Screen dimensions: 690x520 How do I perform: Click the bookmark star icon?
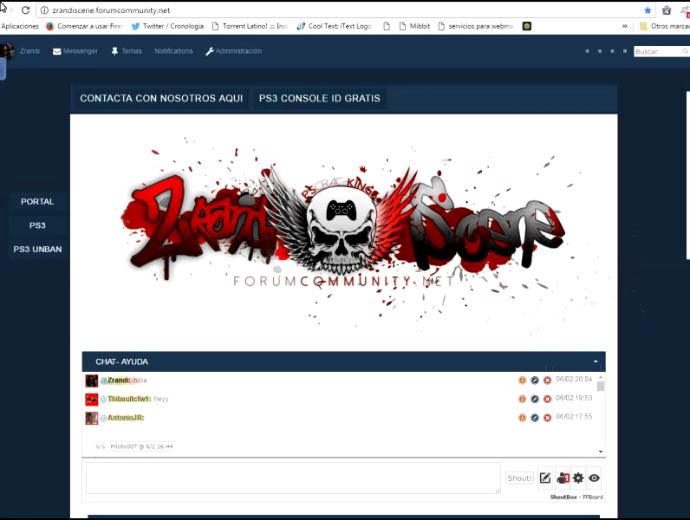click(648, 10)
